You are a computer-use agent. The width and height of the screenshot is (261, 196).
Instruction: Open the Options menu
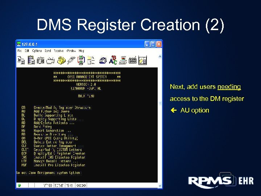pyautogui.click(x=37, y=51)
